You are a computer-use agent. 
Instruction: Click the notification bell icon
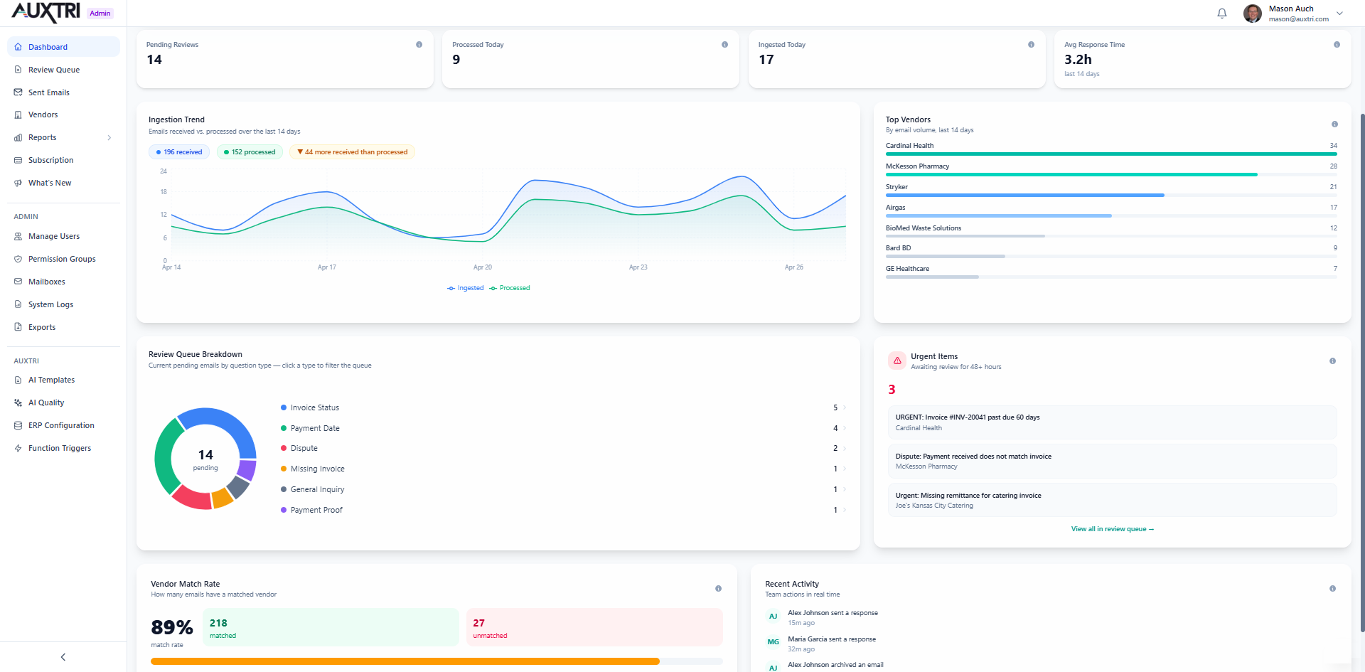[x=1221, y=13]
